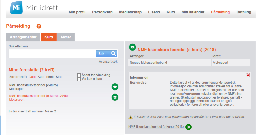Click Motorsport cell under Idrett column
257x135 pixels.
click(231, 63)
